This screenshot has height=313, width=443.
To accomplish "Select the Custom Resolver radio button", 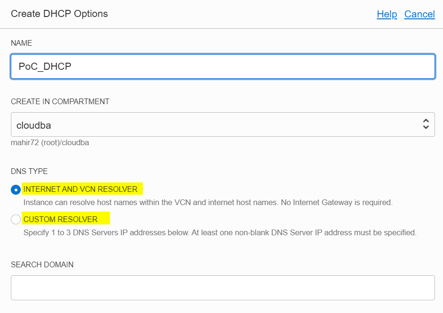I will (16, 219).
